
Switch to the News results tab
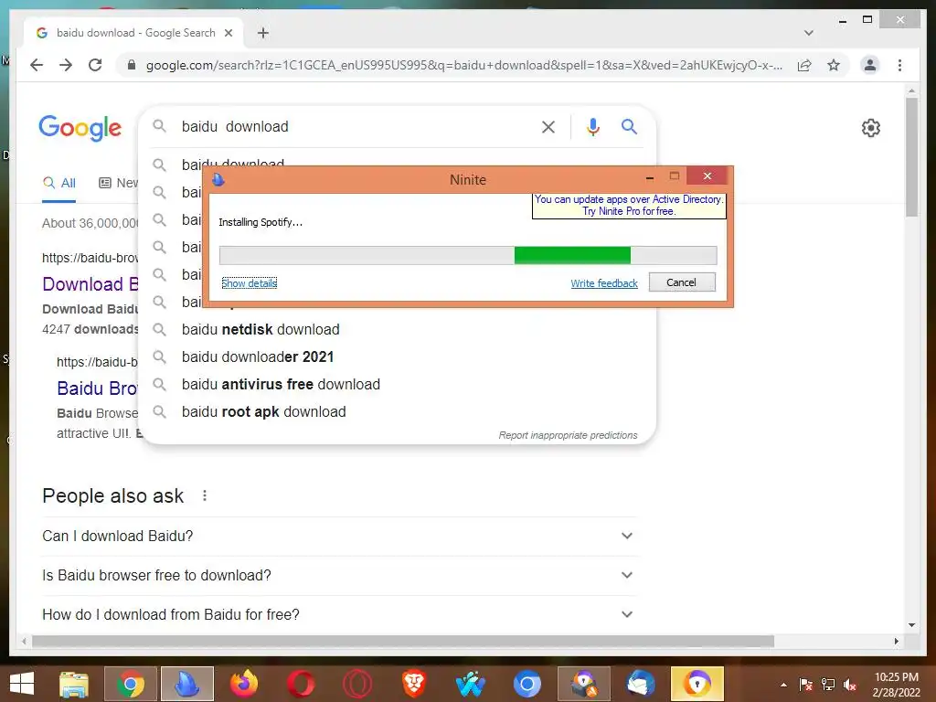118,183
